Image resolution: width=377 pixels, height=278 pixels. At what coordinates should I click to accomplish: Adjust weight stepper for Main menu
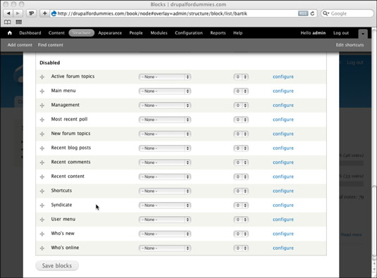[241, 91]
